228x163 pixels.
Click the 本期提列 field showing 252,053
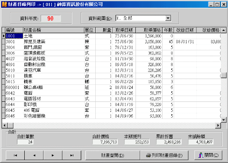(137, 142)
